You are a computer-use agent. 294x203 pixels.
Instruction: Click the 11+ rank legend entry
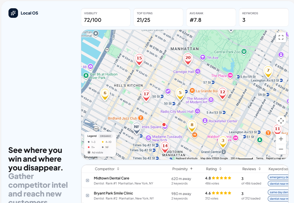coord(91,147)
